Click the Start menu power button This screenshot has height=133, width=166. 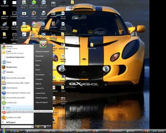[38, 127]
